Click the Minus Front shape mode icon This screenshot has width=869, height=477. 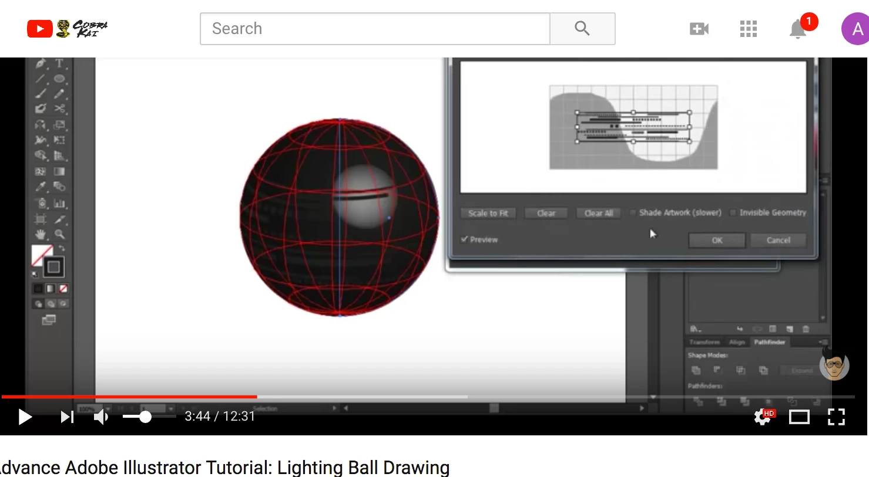pos(718,370)
